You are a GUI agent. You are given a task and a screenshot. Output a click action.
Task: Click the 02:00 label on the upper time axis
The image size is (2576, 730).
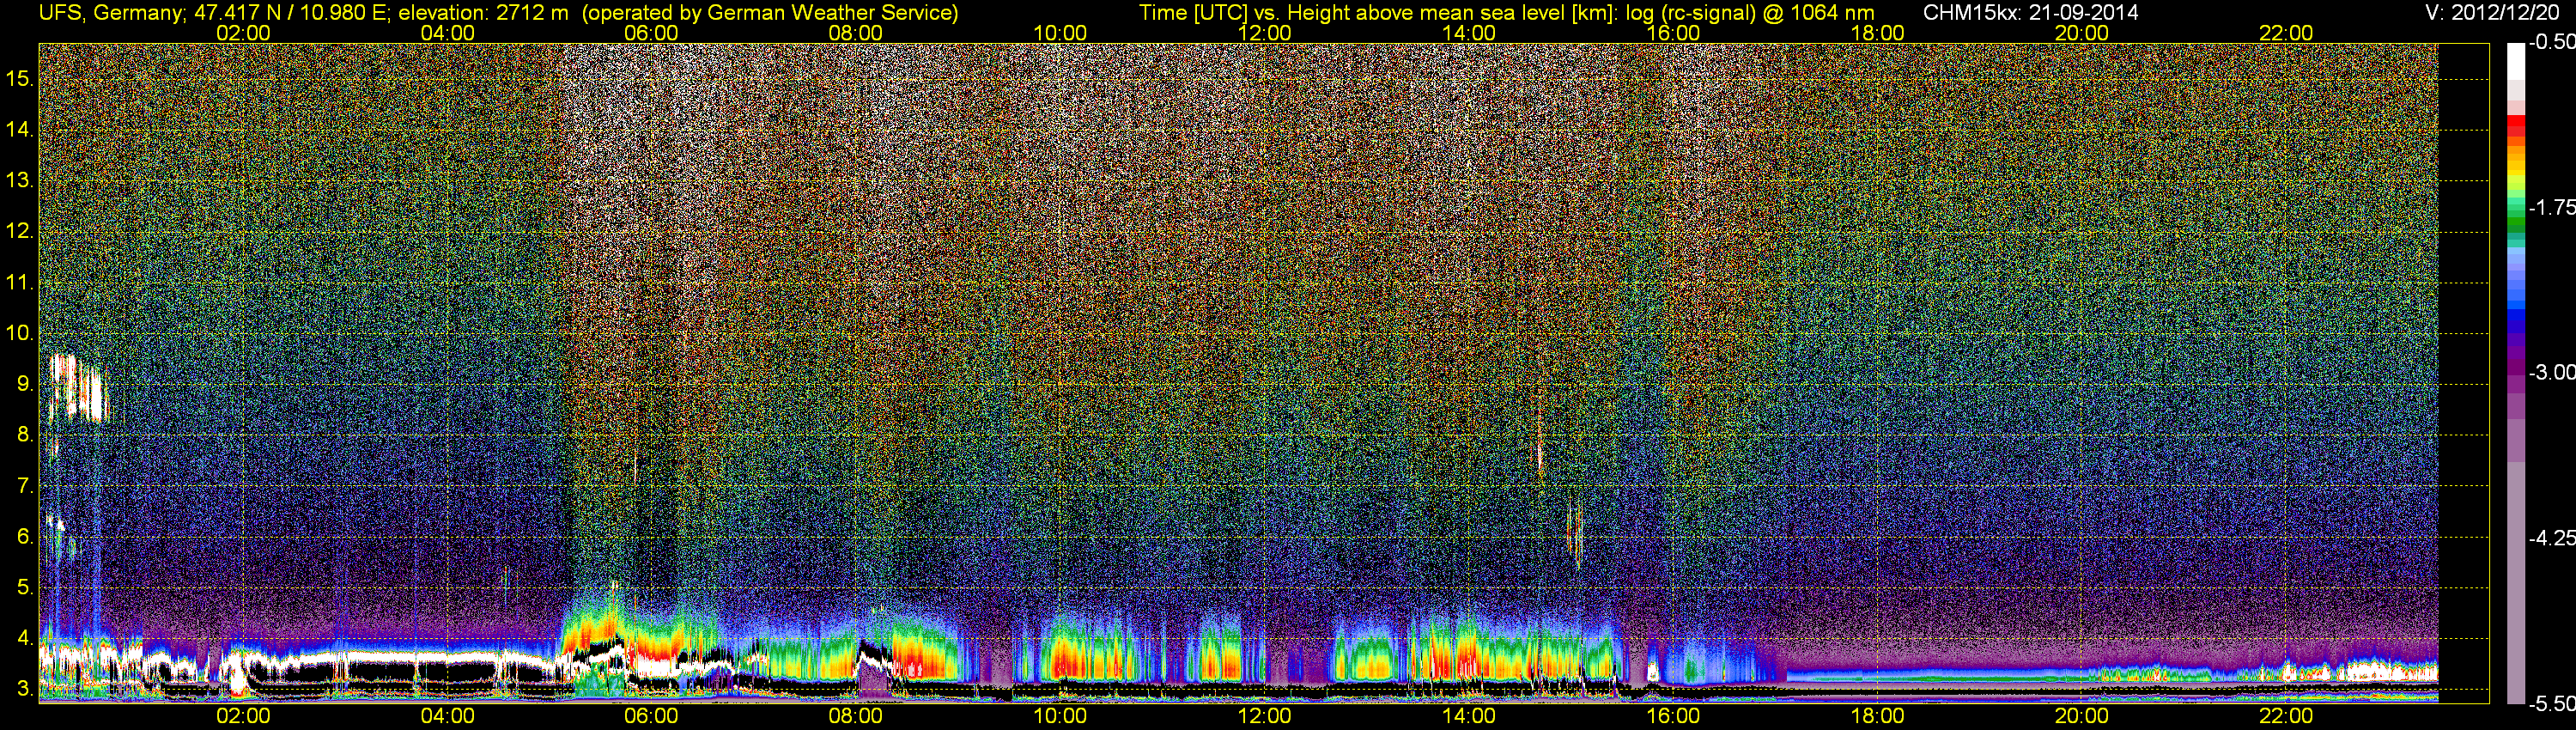click(x=243, y=33)
